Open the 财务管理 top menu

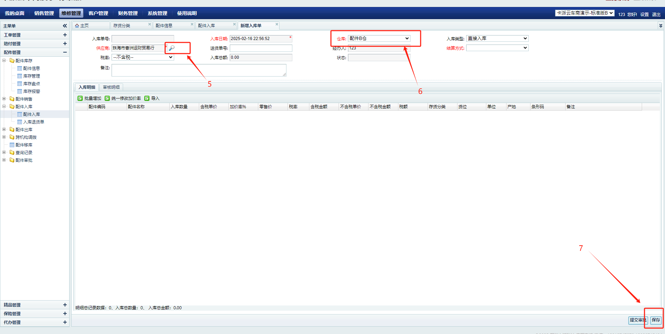128,13
